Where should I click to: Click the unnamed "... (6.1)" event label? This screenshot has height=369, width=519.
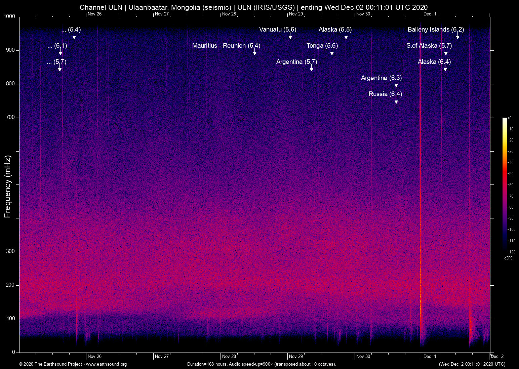tap(57, 46)
